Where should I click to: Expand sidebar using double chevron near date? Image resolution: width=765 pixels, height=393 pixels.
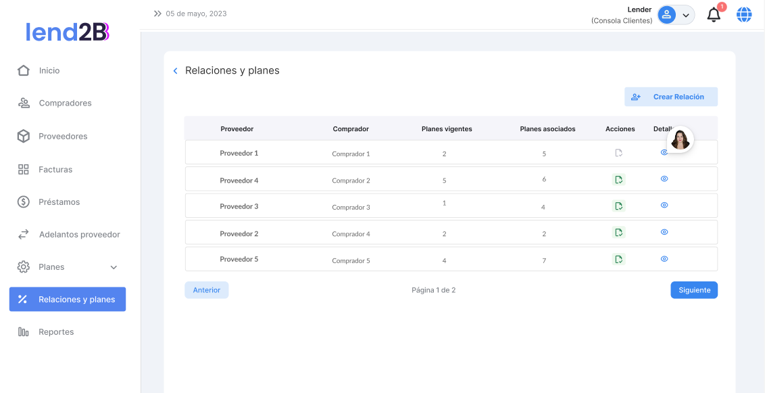click(x=157, y=14)
